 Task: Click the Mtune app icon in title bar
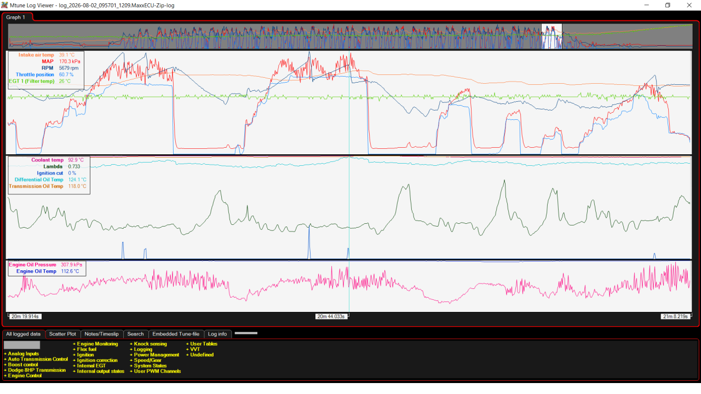click(x=5, y=5)
